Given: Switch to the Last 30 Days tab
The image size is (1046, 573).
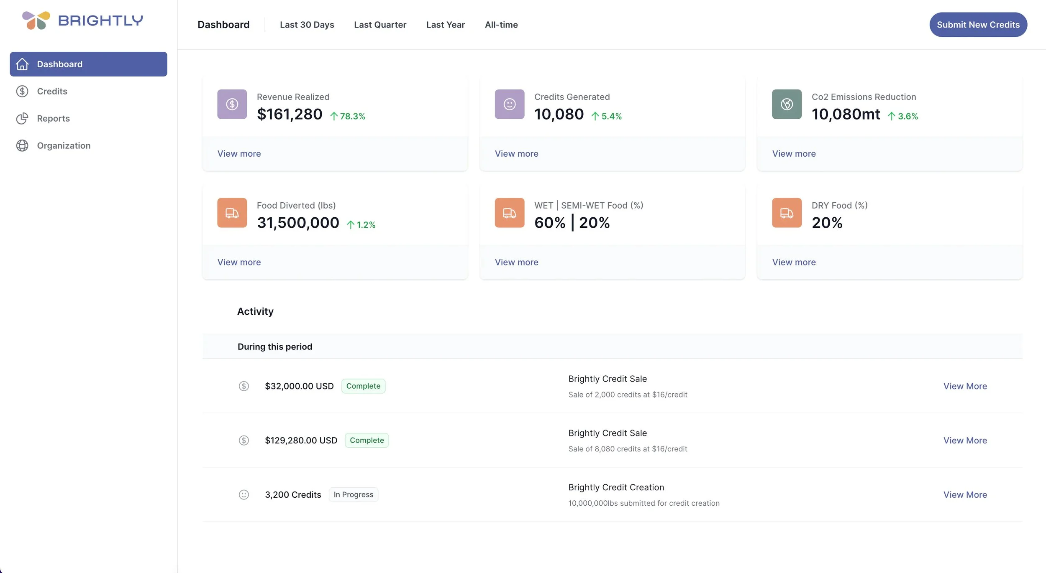Looking at the screenshot, I should (x=307, y=25).
